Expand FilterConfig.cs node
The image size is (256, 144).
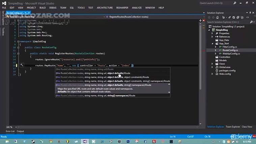point(216,47)
